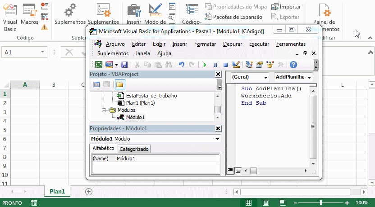Click the (Name) property value field Módulo1

(x=167, y=159)
